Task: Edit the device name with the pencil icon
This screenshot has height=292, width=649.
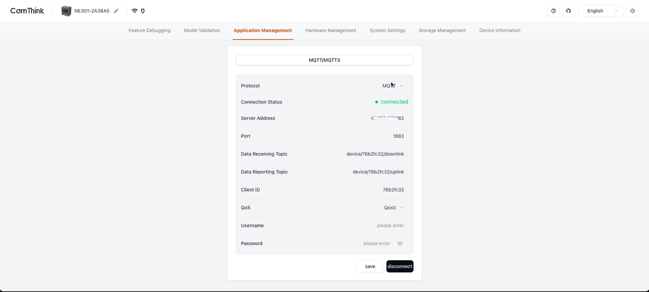Action: (x=115, y=10)
